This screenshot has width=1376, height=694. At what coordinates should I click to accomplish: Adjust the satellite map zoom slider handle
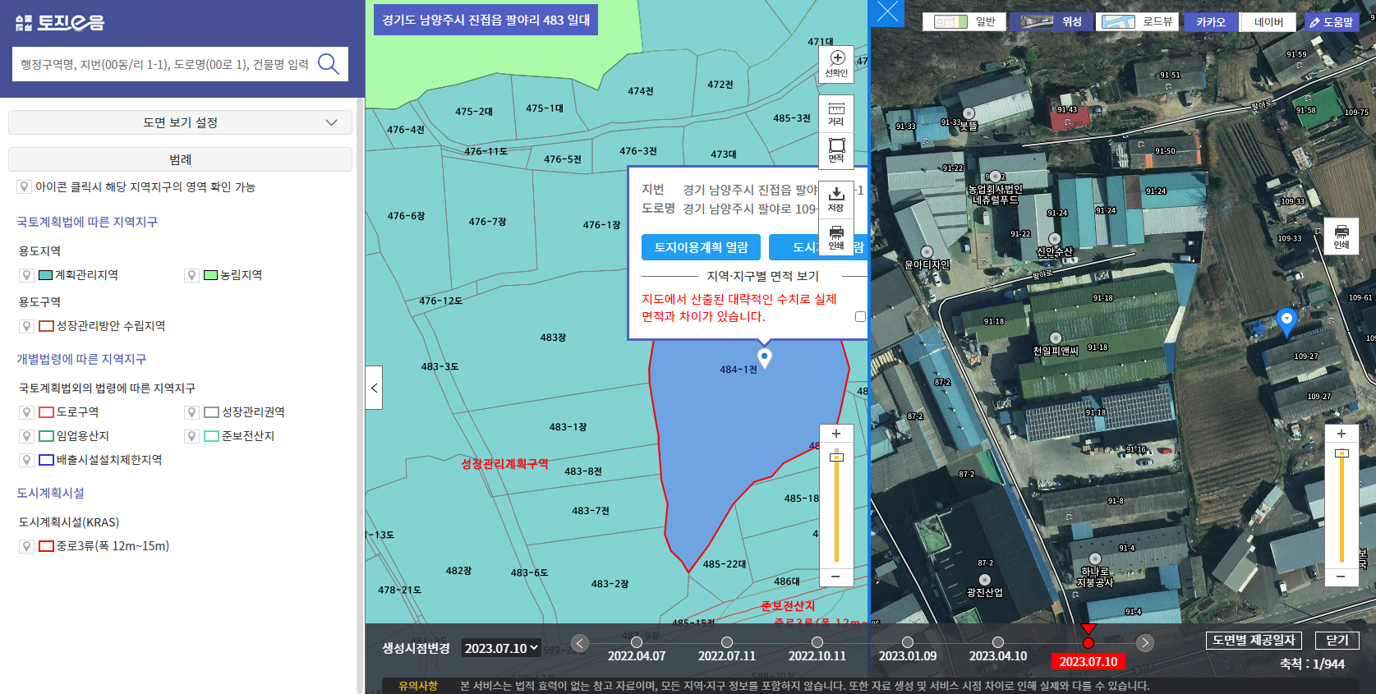tap(1341, 453)
